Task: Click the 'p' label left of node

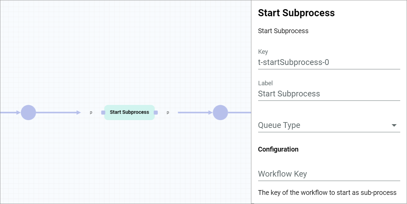Action: pos(91,112)
